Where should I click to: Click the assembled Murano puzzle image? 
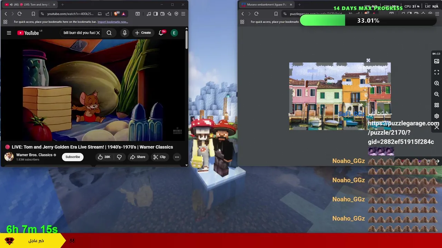(340, 96)
